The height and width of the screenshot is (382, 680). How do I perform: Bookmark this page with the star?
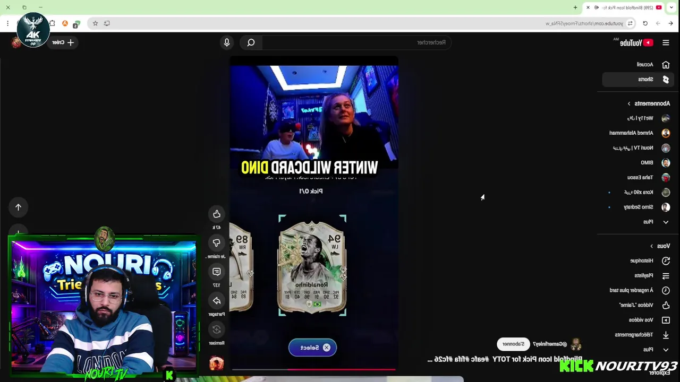point(95,23)
